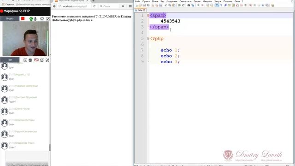Click the Copy toolbar icon
The image size is (295, 166).
click(x=170, y=5)
